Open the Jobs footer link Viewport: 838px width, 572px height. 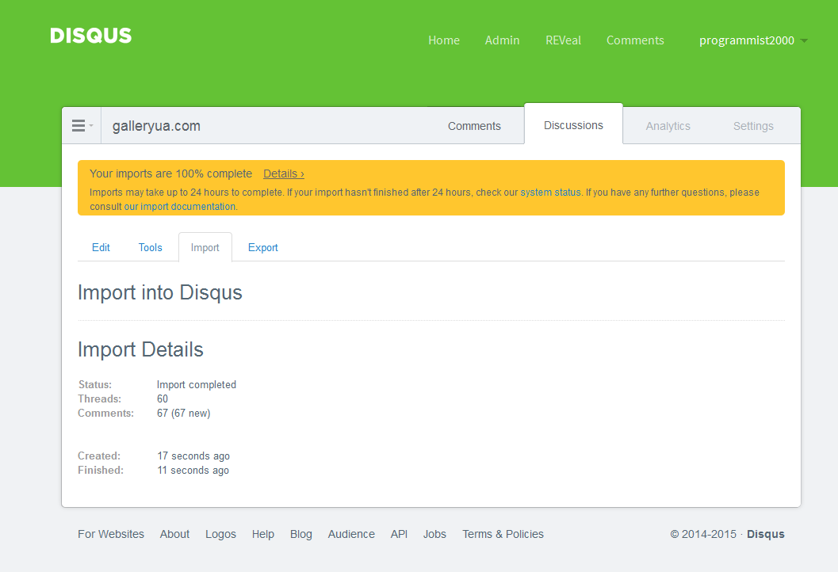[434, 534]
